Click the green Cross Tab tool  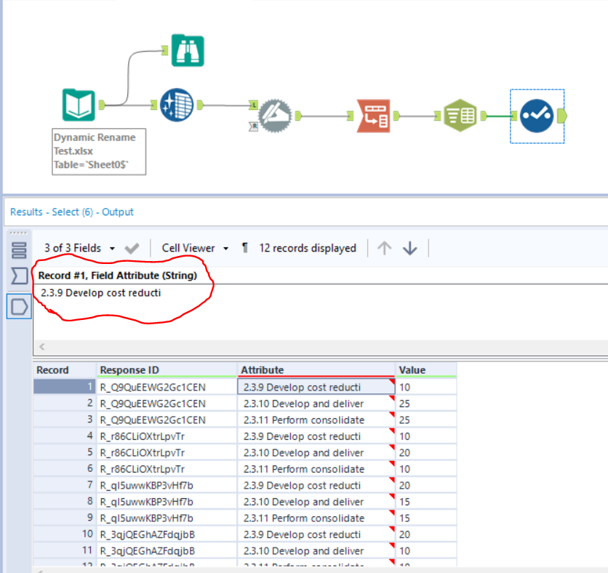coord(460,115)
